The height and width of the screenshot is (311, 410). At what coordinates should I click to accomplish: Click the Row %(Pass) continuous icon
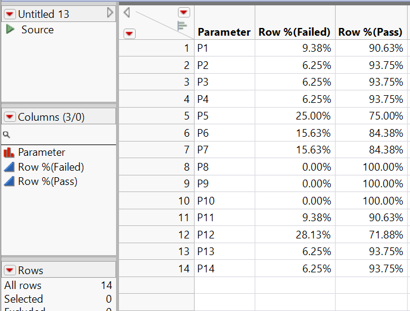[9, 181]
